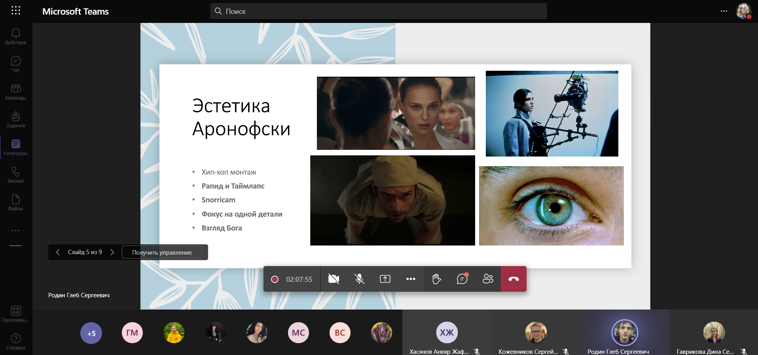Image resolution: width=758 pixels, height=355 pixels.
Task: Expand more apps ellipsis in sidebar
Action: click(16, 230)
